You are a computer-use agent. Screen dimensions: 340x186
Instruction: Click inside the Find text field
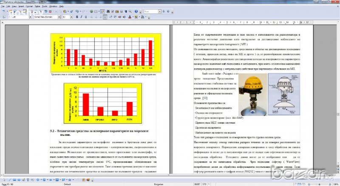151,11
